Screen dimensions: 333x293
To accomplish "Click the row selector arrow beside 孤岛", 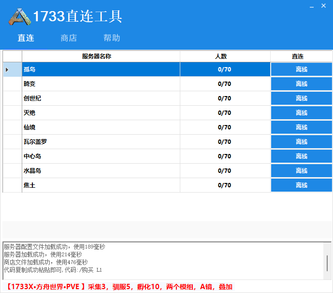I will (x=7, y=70).
